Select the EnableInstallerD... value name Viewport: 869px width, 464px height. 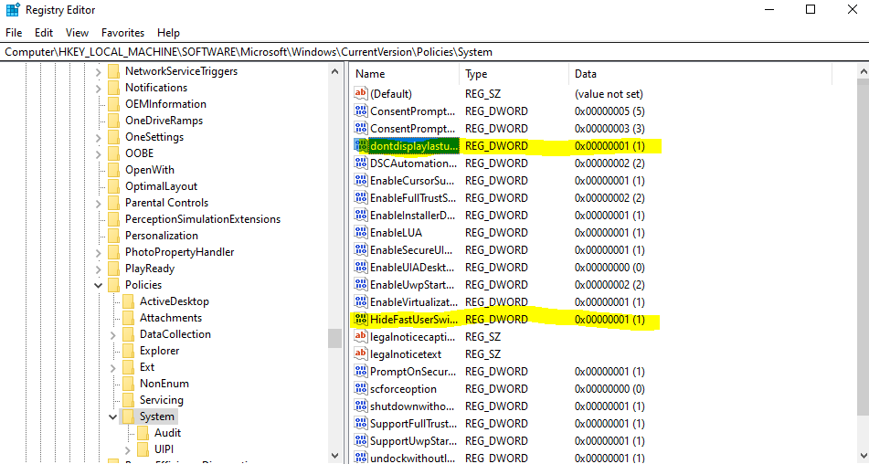pos(412,215)
